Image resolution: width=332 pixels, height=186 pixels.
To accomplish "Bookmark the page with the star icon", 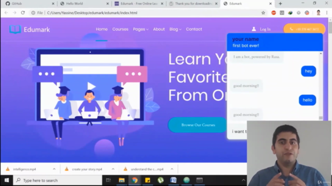I will tap(263, 13).
